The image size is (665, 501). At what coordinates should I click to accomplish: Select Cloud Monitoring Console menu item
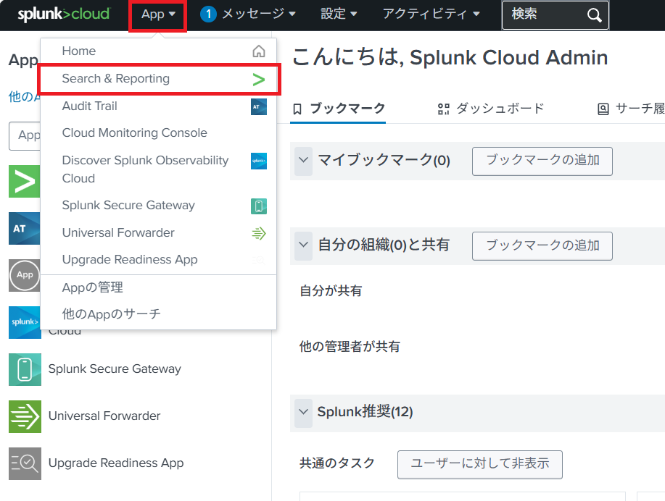[134, 133]
